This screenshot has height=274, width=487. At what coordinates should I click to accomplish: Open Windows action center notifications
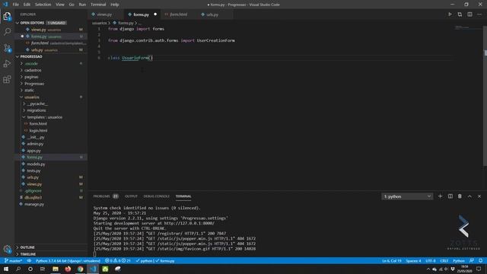479,269
